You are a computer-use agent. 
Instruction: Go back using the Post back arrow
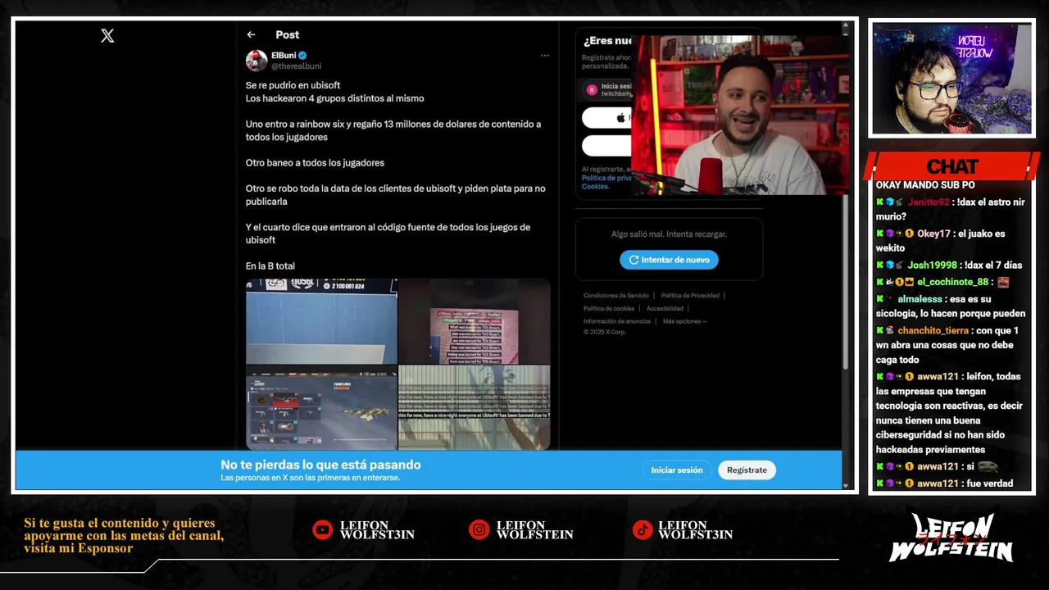point(251,34)
